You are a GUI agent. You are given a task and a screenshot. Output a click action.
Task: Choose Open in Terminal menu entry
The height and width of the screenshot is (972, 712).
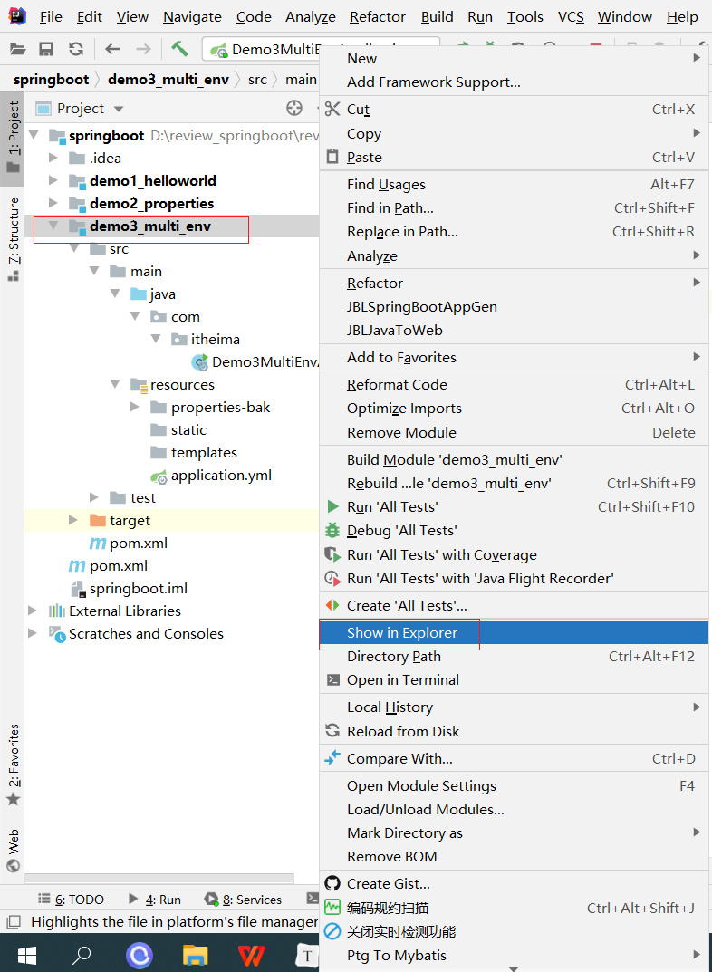[x=402, y=679]
